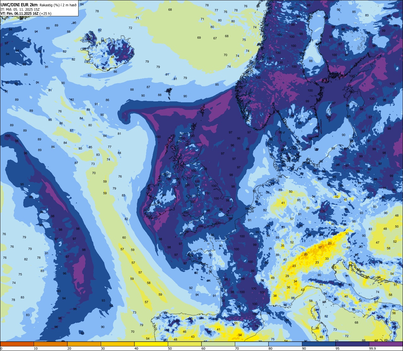403x351 pixels.
Task: Click the '99.9' legend scale label
Action: pyautogui.click(x=372, y=348)
